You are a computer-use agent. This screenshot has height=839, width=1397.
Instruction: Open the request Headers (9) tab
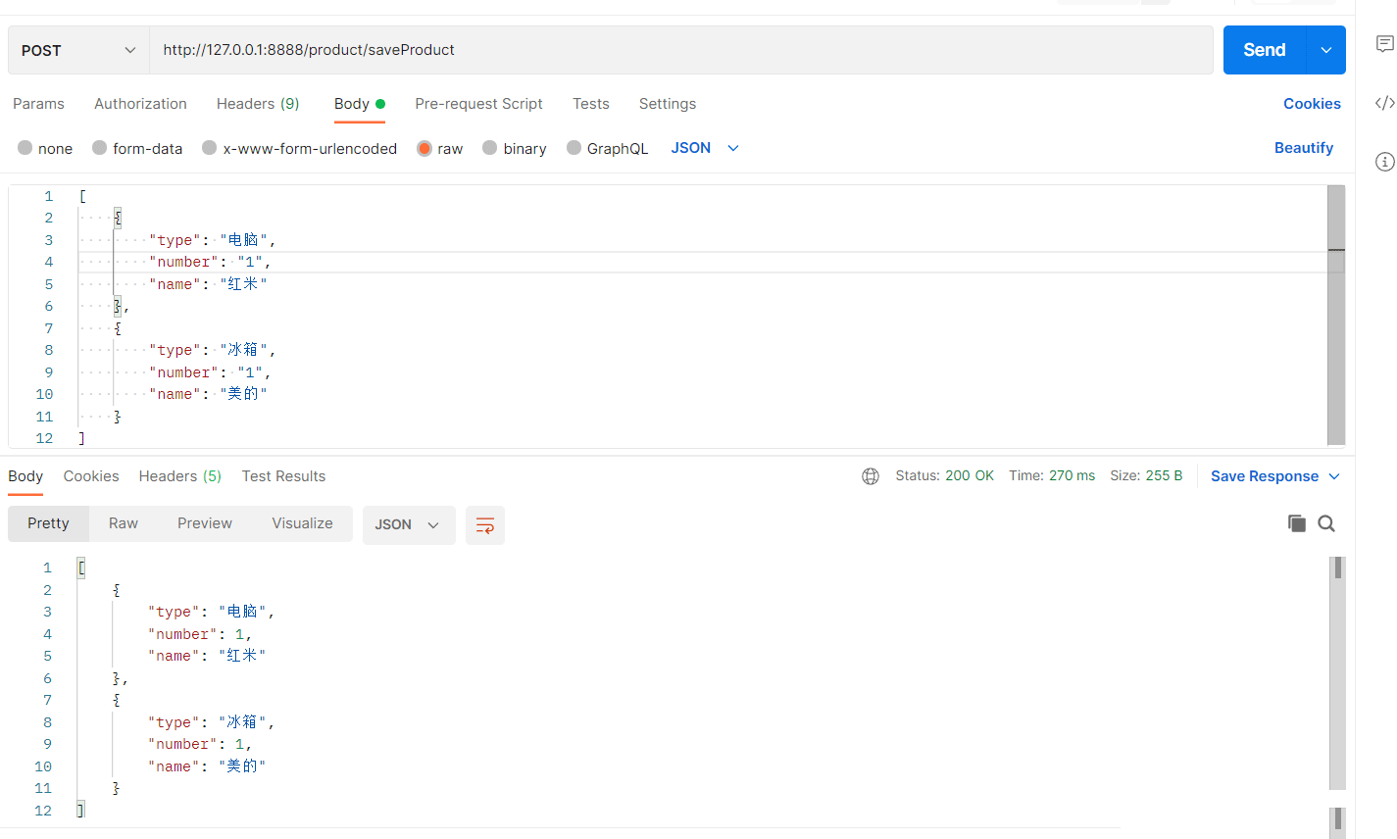tap(258, 104)
